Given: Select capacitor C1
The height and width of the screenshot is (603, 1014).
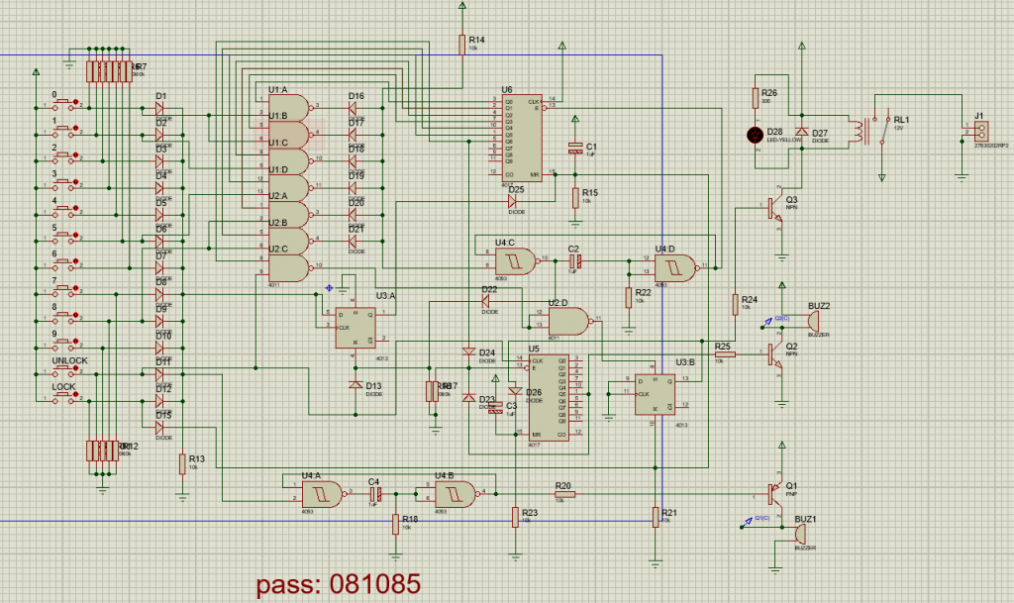Looking at the screenshot, I should pyautogui.click(x=575, y=148).
